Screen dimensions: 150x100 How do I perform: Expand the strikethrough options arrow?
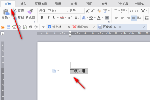[65, 18]
